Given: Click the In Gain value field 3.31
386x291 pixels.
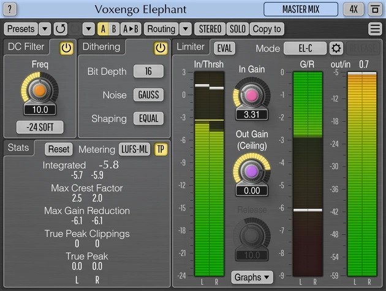Looking at the screenshot, I should pyautogui.click(x=251, y=115).
